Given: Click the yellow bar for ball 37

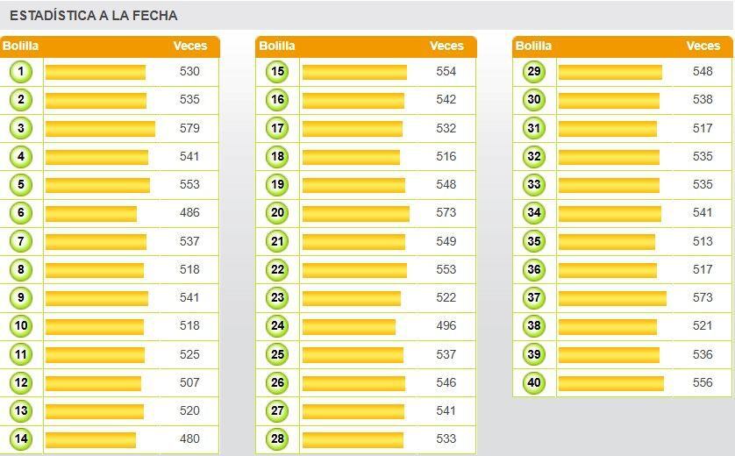Looking at the screenshot, I should click(x=612, y=298).
